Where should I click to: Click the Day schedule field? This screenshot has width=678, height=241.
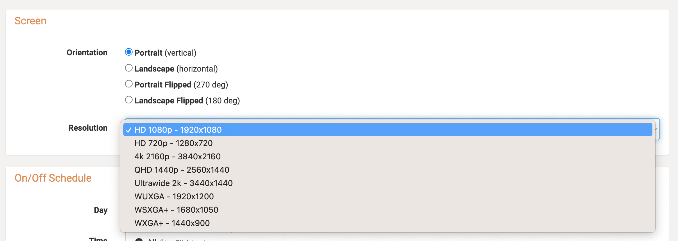coord(101,210)
